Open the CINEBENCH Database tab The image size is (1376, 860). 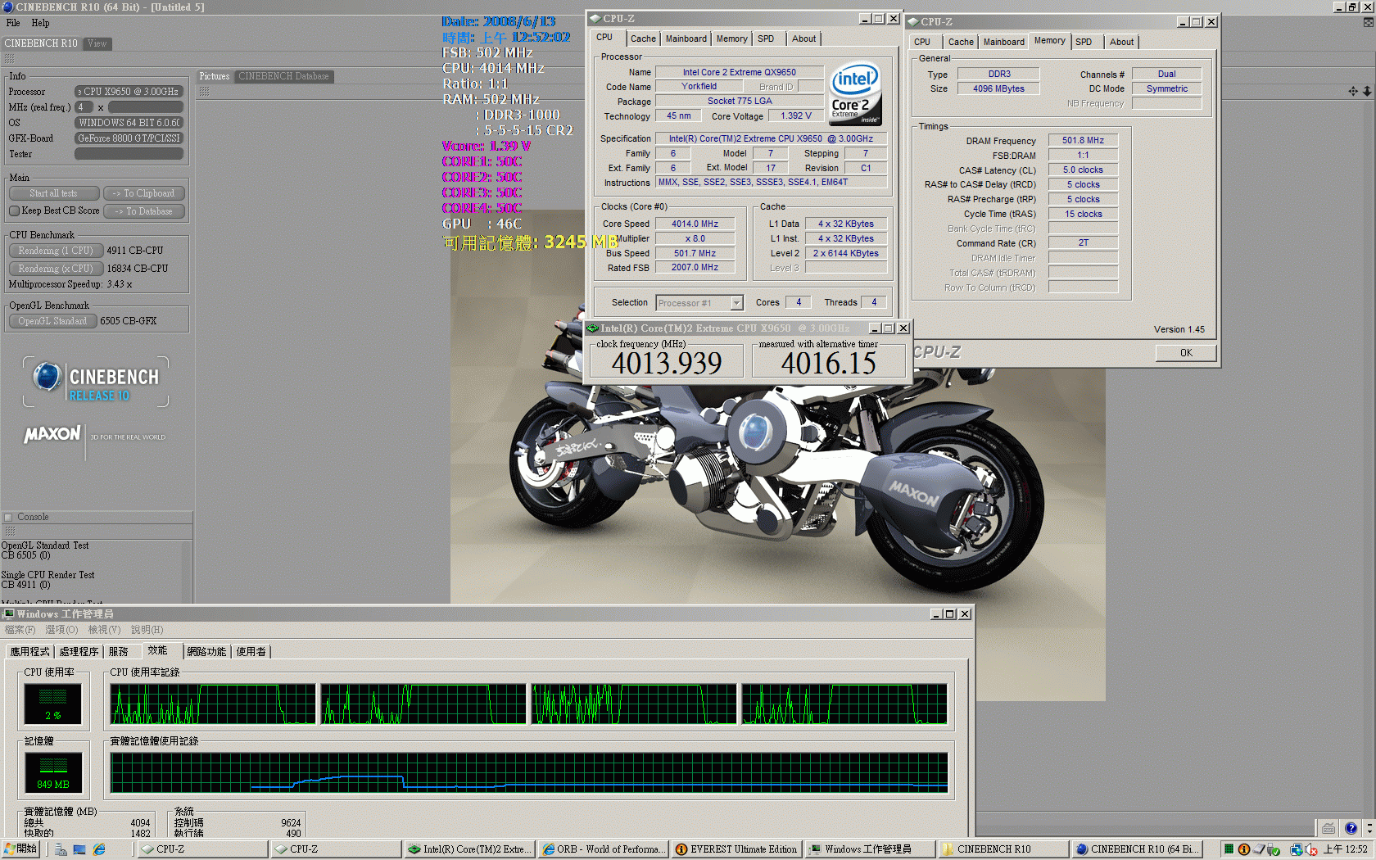pos(283,76)
